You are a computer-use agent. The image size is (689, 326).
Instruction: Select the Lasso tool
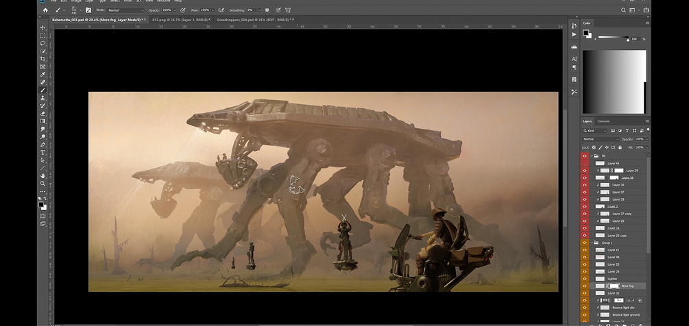click(43, 43)
